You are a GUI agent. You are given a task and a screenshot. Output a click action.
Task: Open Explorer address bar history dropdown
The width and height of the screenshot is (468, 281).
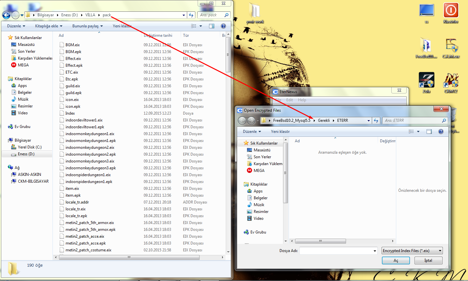[184, 15]
